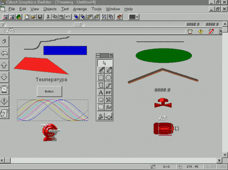Click the Save floppy disk icon
228x170 pixels.
coord(40,17)
